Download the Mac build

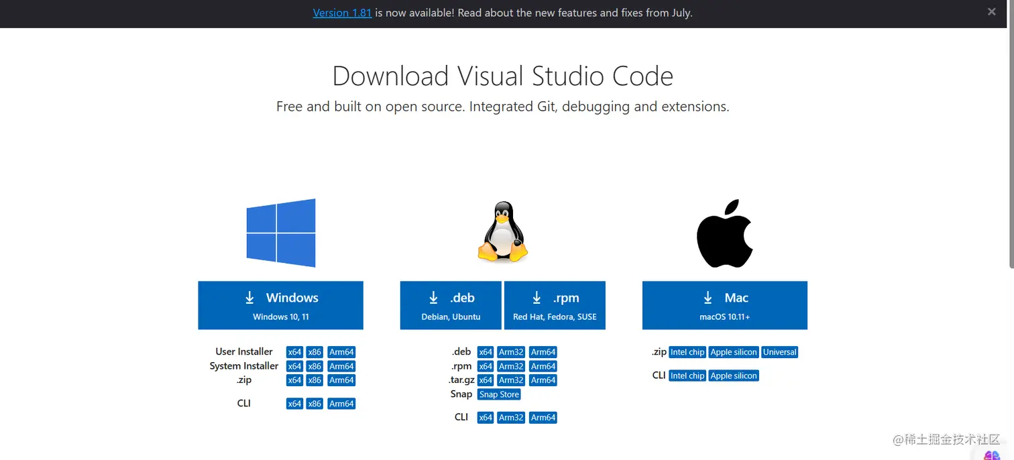[x=725, y=305]
